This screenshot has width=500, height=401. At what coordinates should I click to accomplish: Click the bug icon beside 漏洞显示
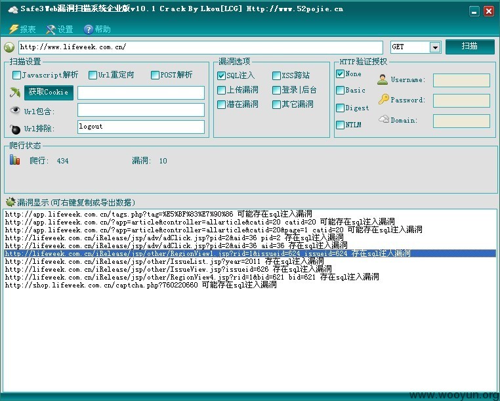coord(10,201)
